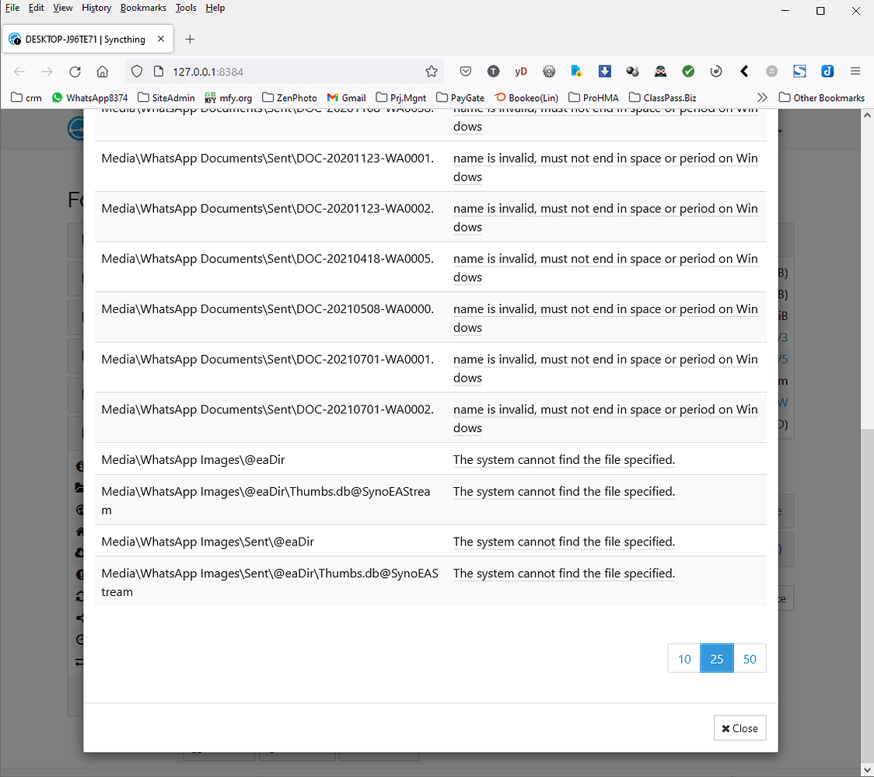
Task: Select 50 items per page
Action: 750,658
